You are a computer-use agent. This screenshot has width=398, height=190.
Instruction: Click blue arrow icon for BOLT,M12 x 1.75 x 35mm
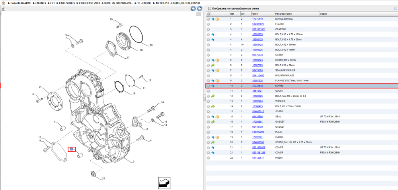coord(213,39)
